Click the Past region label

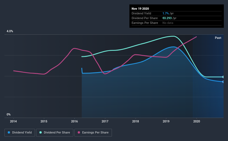[x=218, y=38]
